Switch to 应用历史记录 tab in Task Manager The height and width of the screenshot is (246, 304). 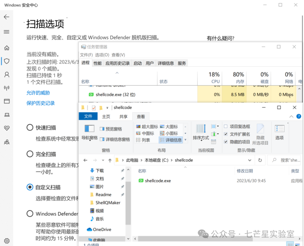click(x=118, y=63)
